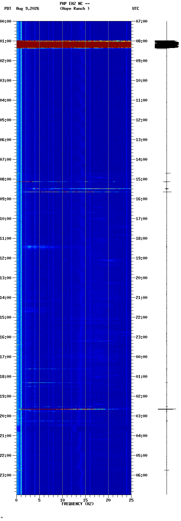Click the large seismogram spike near 08:00 UTC
This screenshot has height=521, width=181.
tap(167, 44)
